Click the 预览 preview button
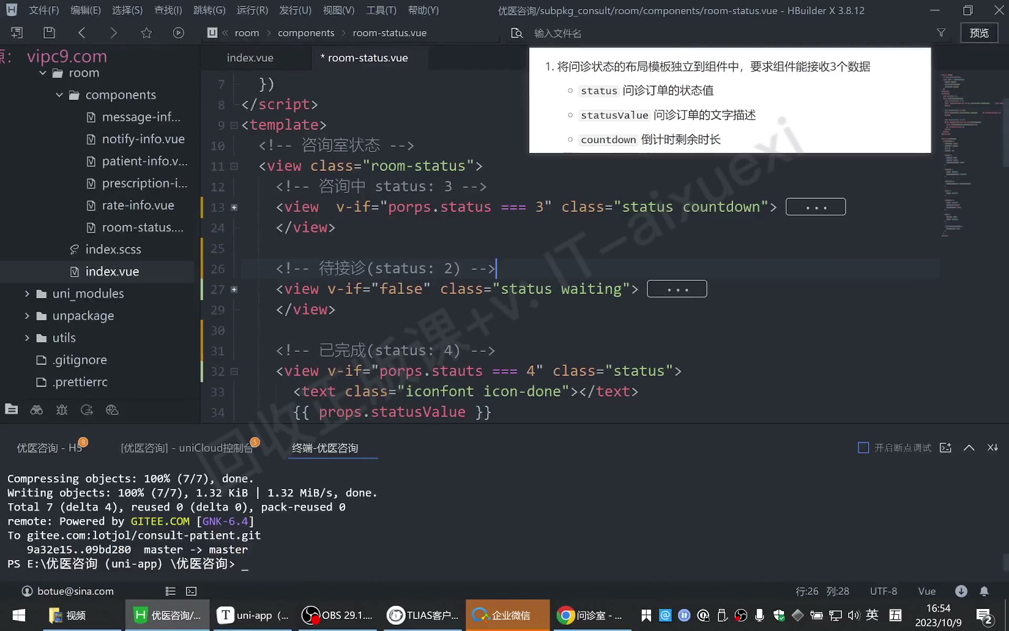The image size is (1009, 631). pyautogui.click(x=979, y=33)
